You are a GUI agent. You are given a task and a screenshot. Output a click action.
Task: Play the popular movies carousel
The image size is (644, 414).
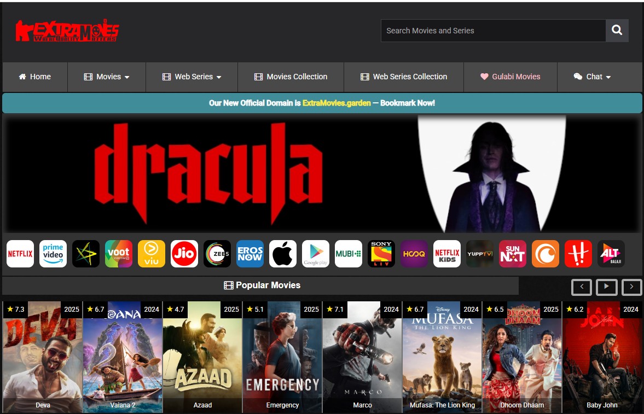coord(607,287)
